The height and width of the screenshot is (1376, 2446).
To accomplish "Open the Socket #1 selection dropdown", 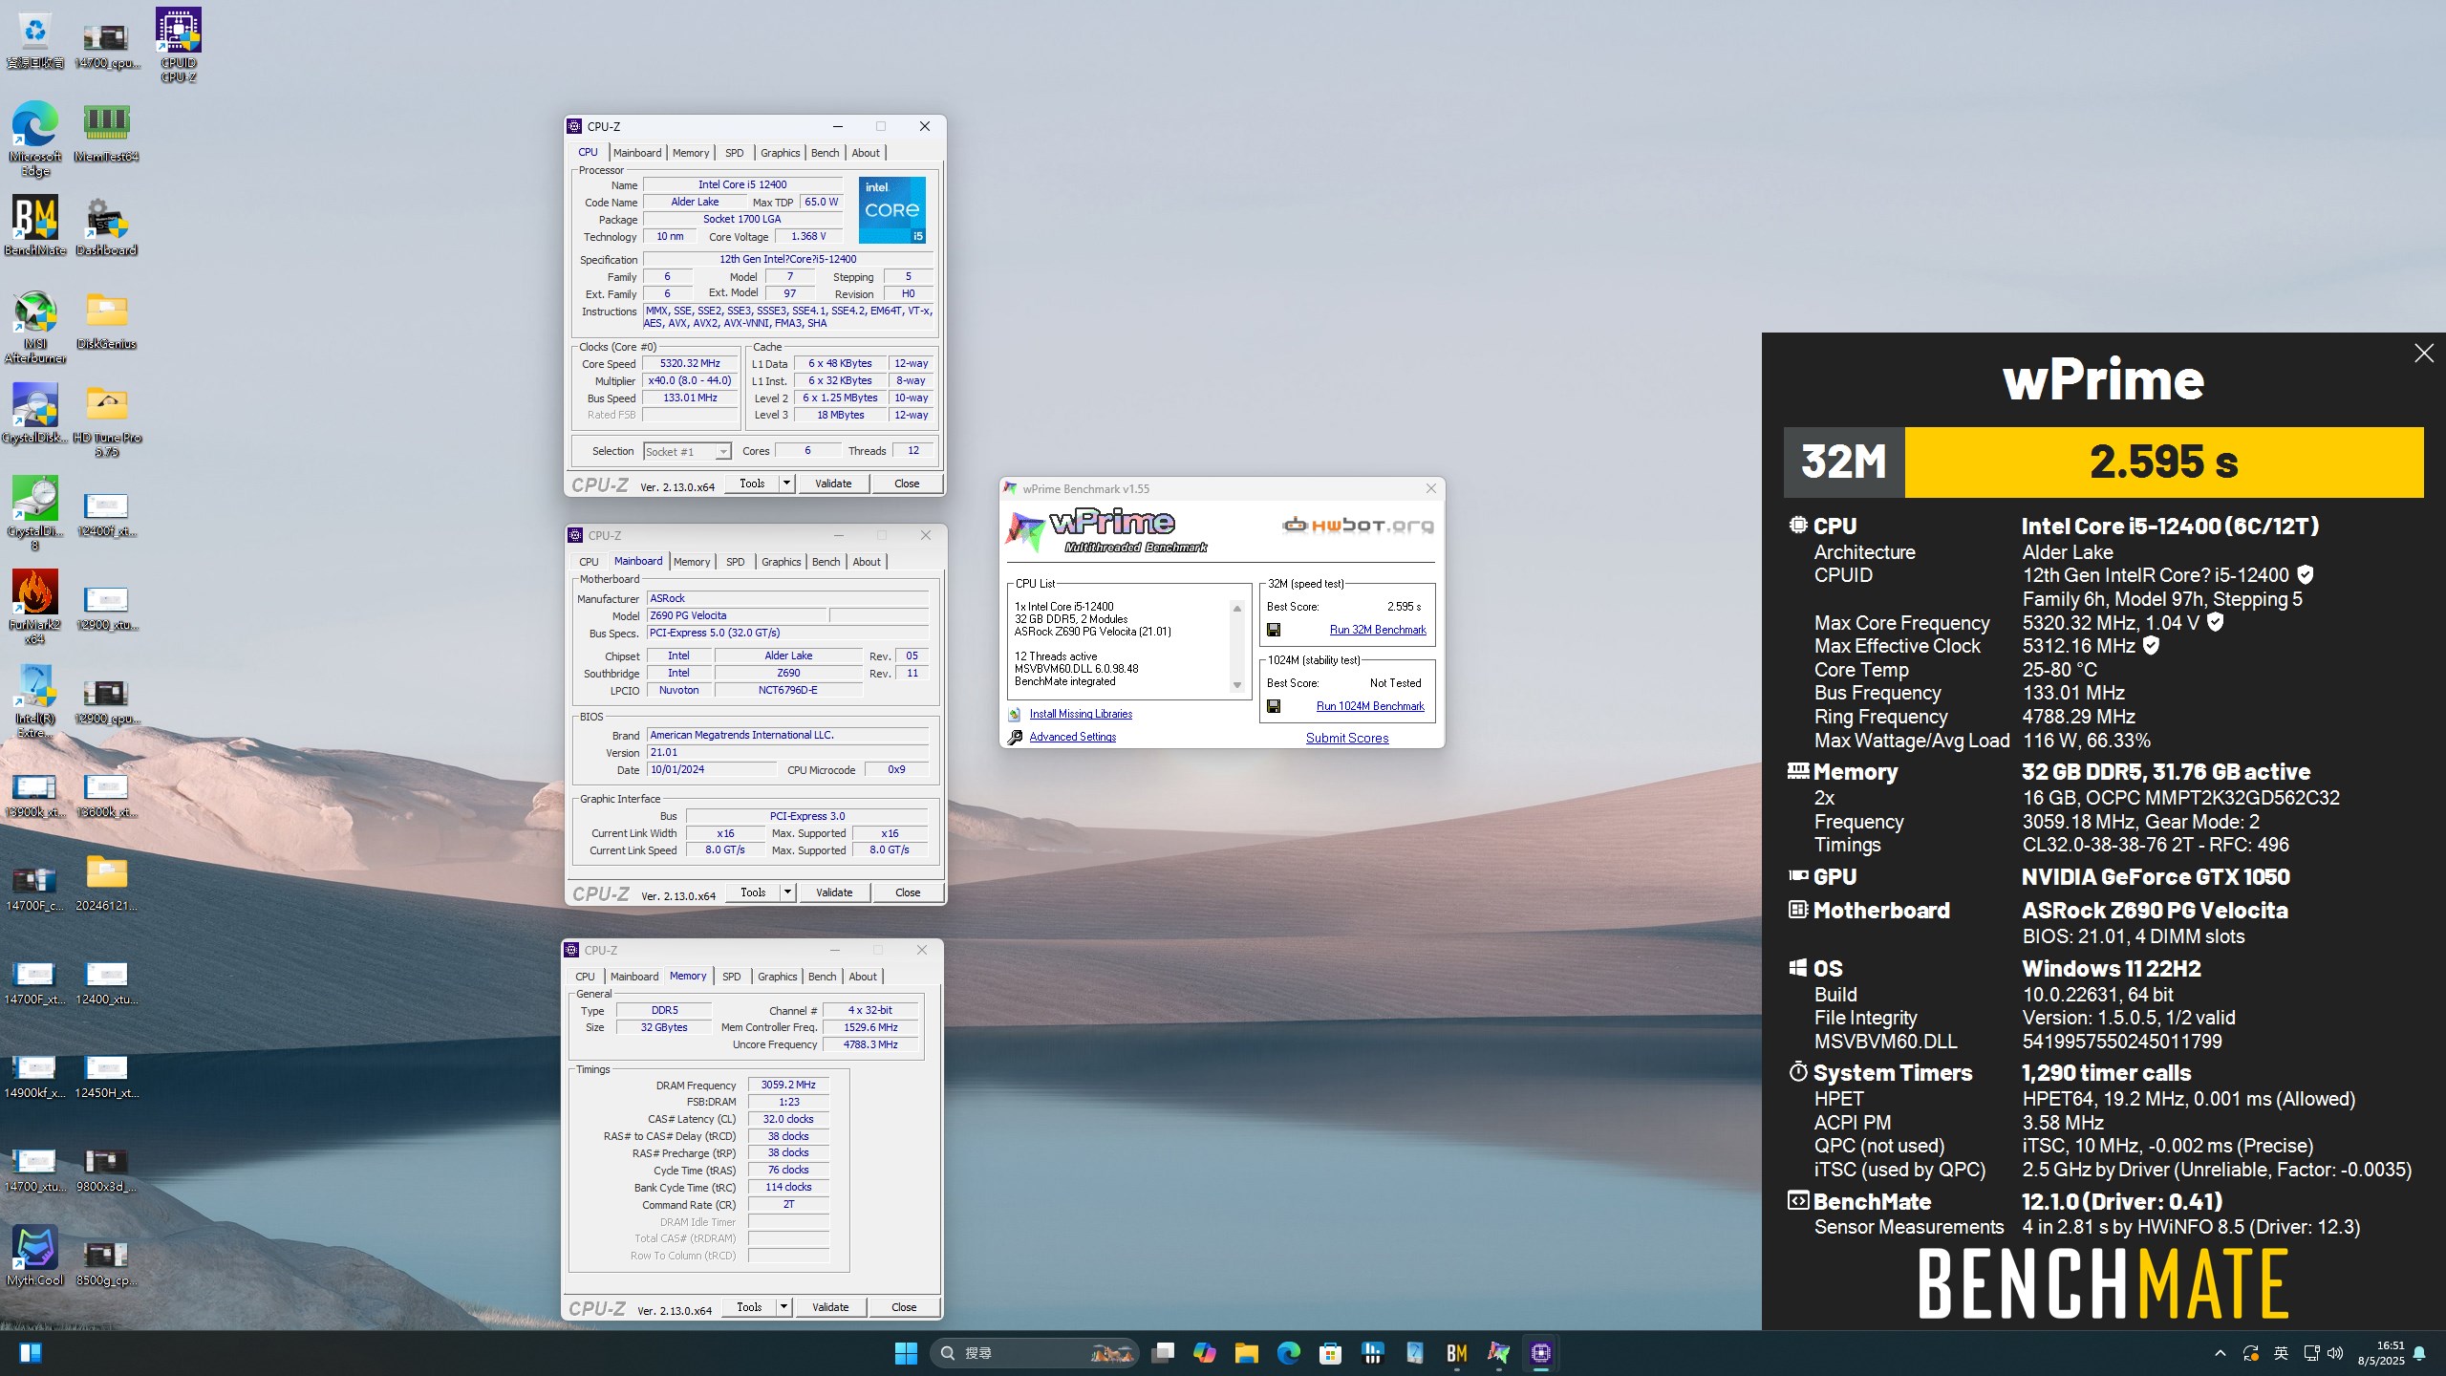I will (687, 452).
